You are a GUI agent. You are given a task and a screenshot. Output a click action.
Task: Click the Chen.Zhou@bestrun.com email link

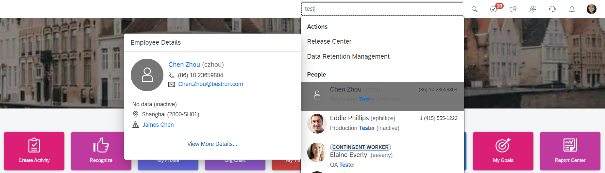[210, 84]
